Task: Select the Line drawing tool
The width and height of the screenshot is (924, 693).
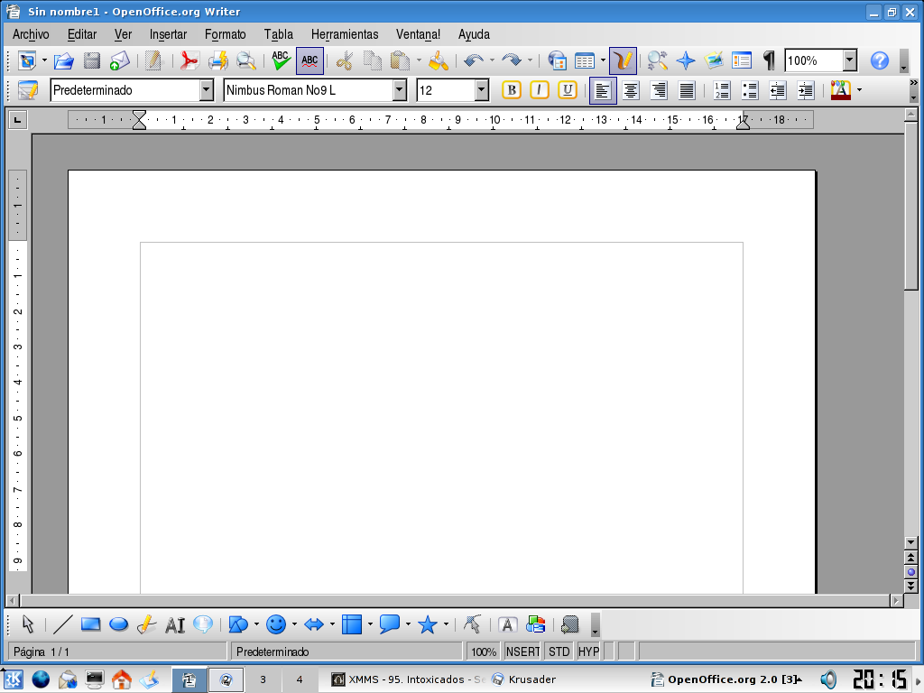Action: pos(62,624)
